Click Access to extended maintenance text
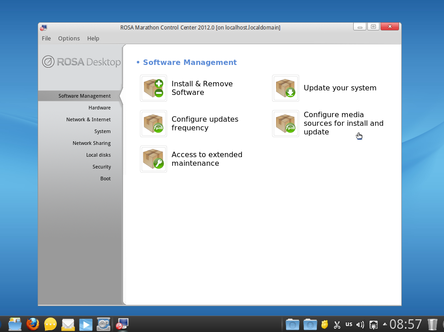 pyautogui.click(x=207, y=159)
